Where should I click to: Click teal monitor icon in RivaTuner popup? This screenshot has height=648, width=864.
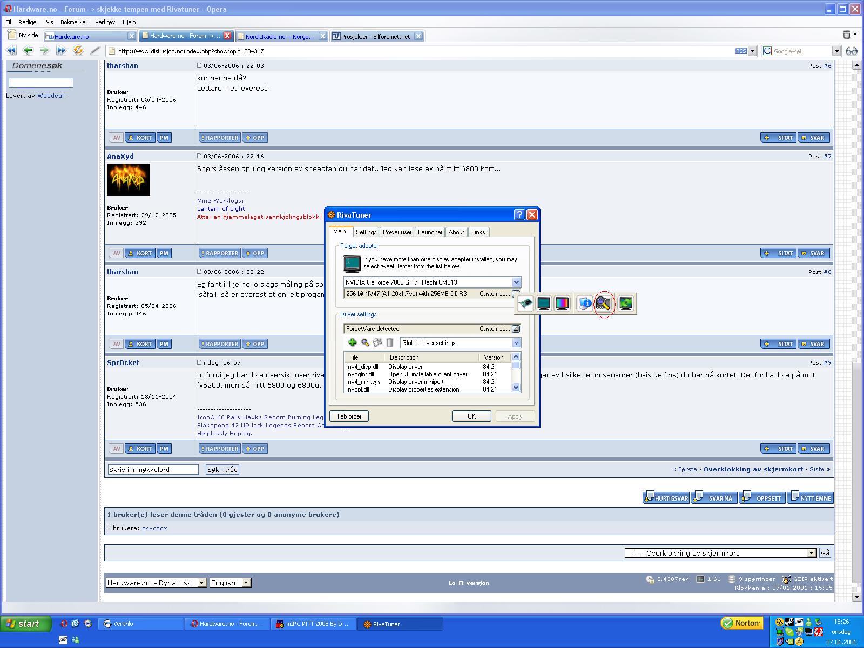pyautogui.click(x=544, y=303)
